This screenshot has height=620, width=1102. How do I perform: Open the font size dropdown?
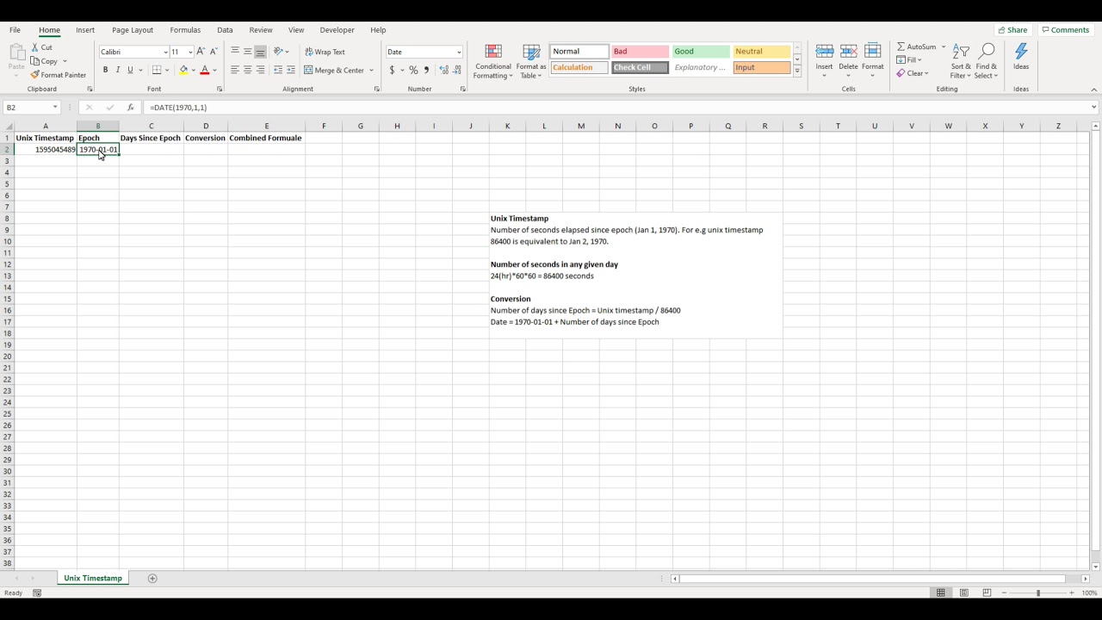(190, 52)
